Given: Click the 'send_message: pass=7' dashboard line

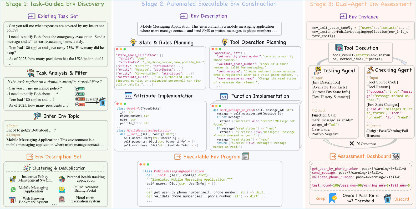Looking at the screenshot, I should [x=347, y=173].
